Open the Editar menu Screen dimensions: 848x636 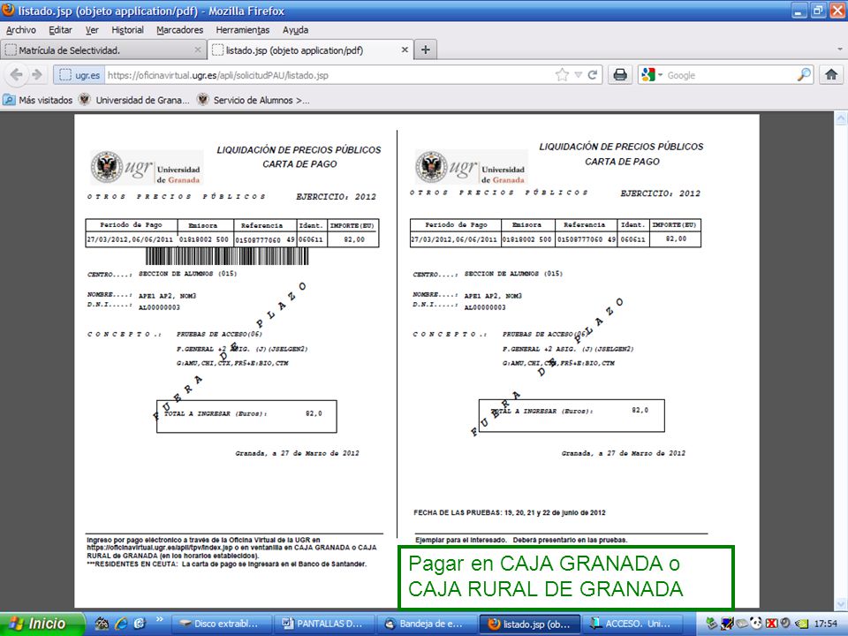click(60, 30)
